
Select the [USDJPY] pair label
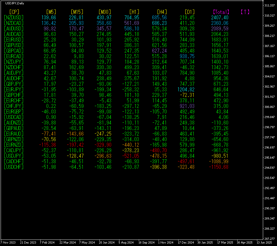pos(14,156)
